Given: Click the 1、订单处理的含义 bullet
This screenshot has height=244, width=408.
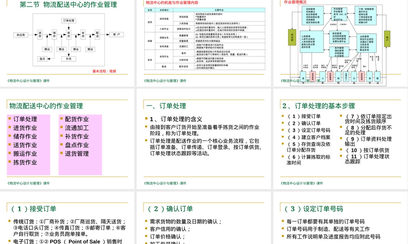Looking at the screenshot, I should [x=176, y=119].
